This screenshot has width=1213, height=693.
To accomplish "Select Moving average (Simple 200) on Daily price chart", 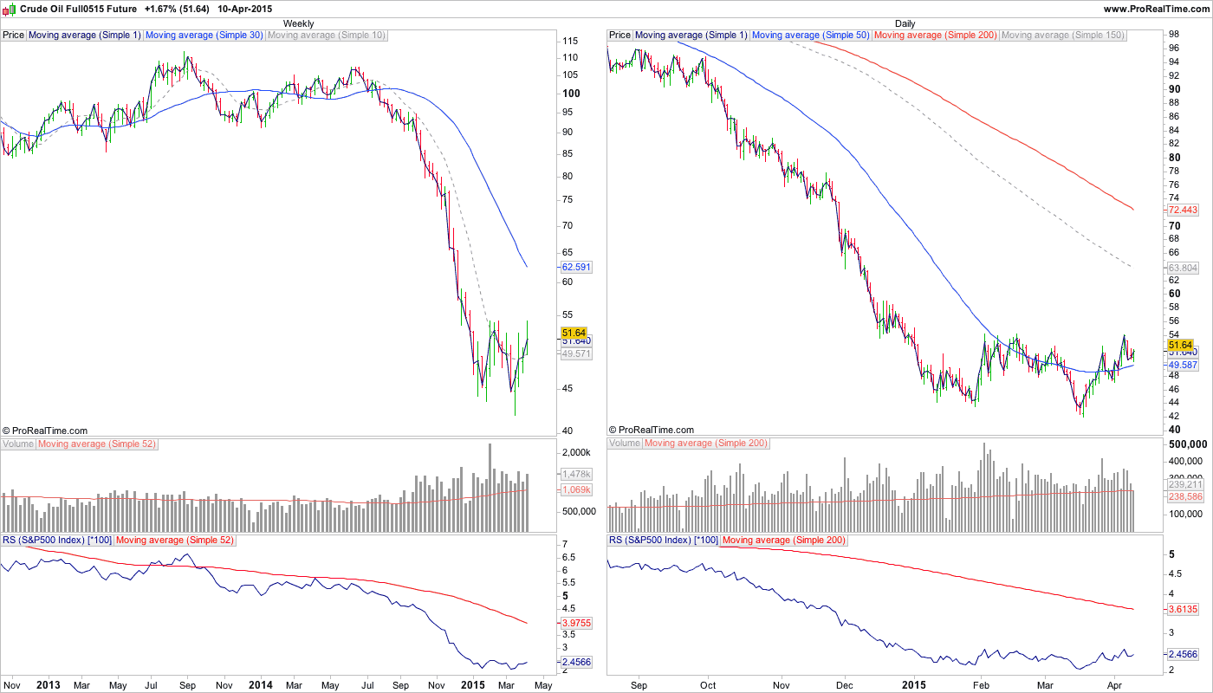I will tap(936, 36).
